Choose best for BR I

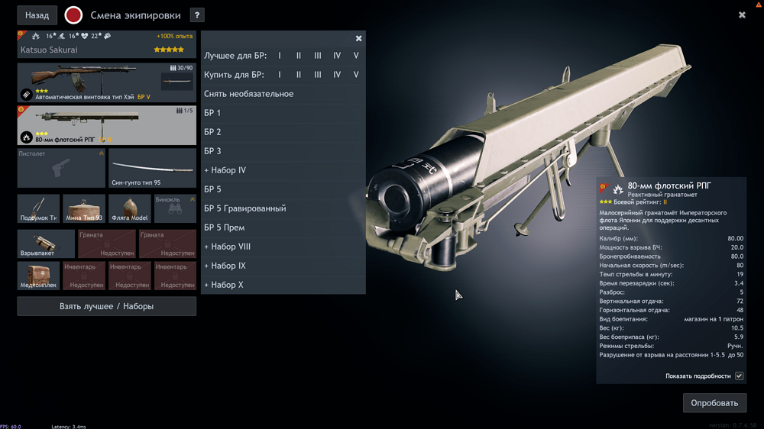point(280,56)
